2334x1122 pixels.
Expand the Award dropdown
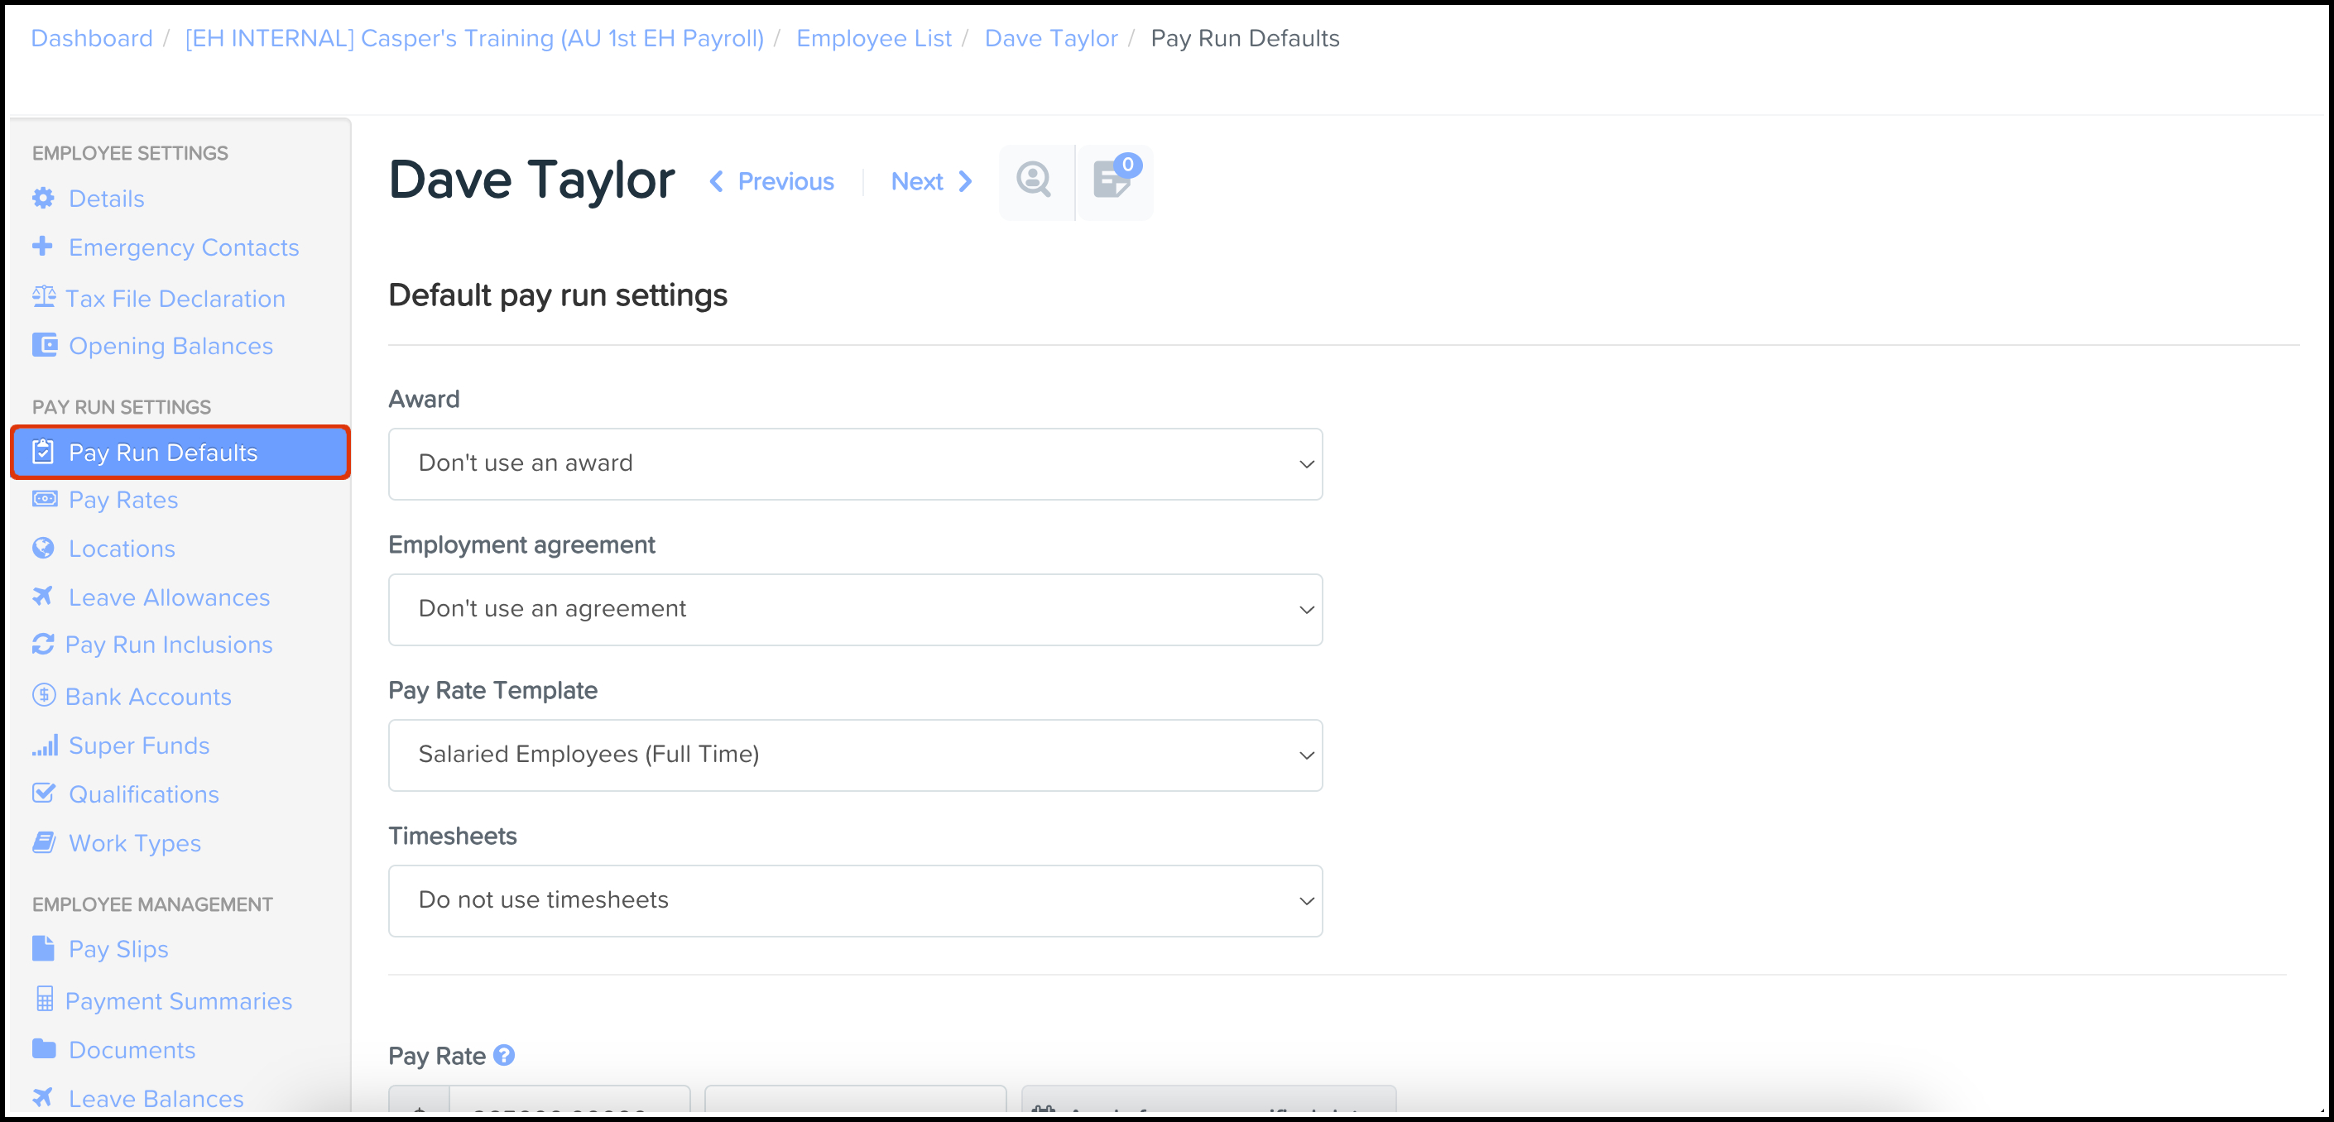[854, 463]
